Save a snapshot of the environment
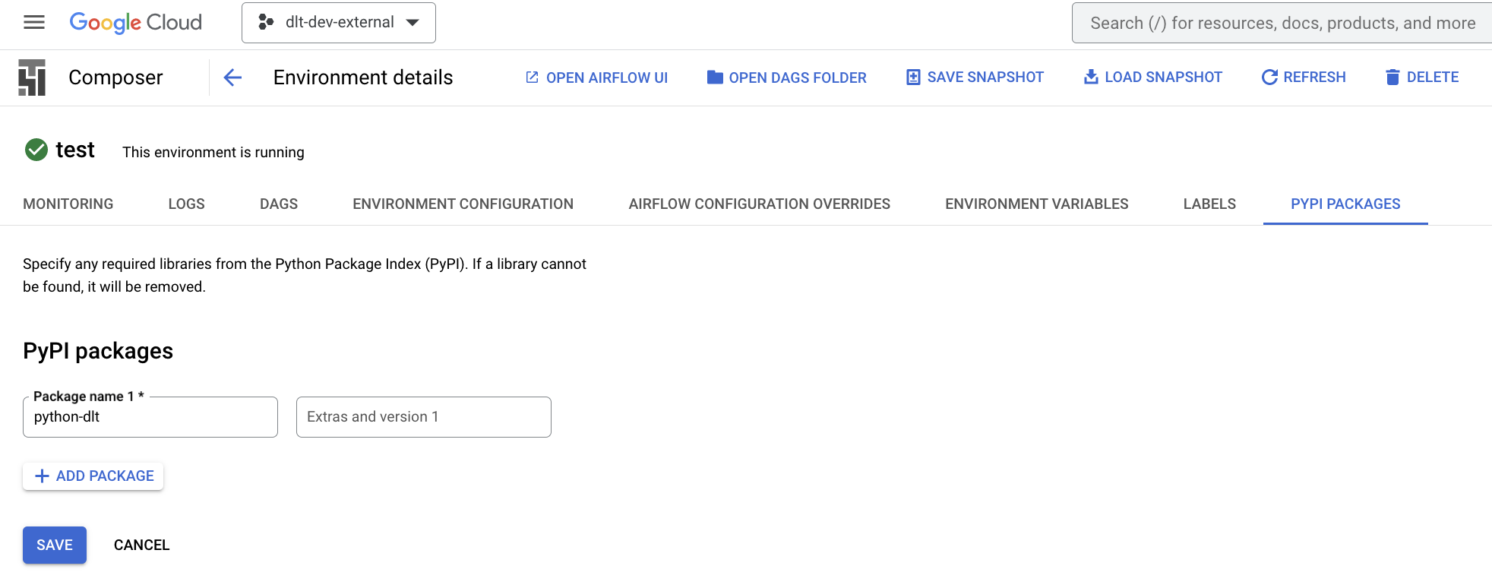The width and height of the screenshot is (1492, 588). (975, 77)
